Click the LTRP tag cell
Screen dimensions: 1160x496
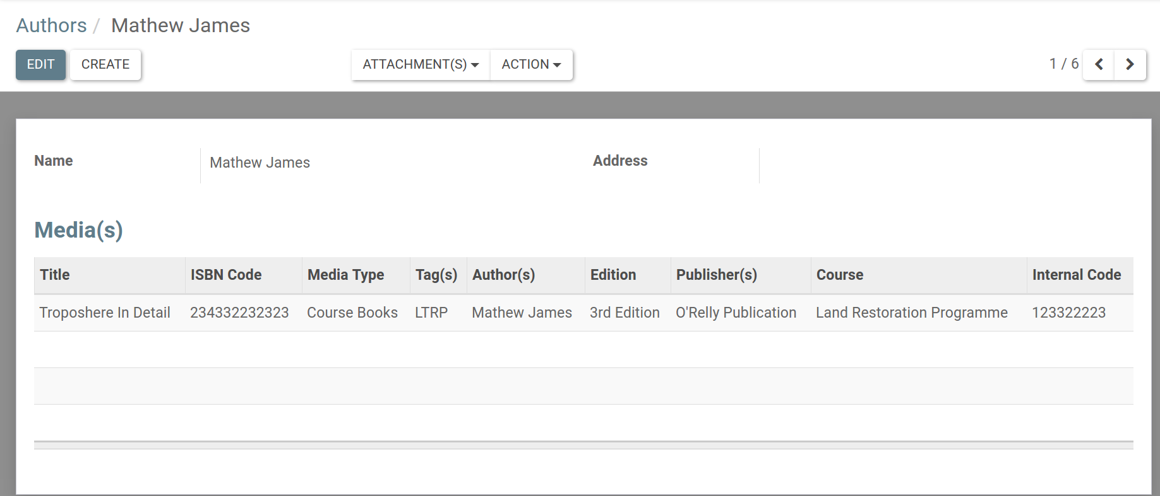pyautogui.click(x=431, y=313)
